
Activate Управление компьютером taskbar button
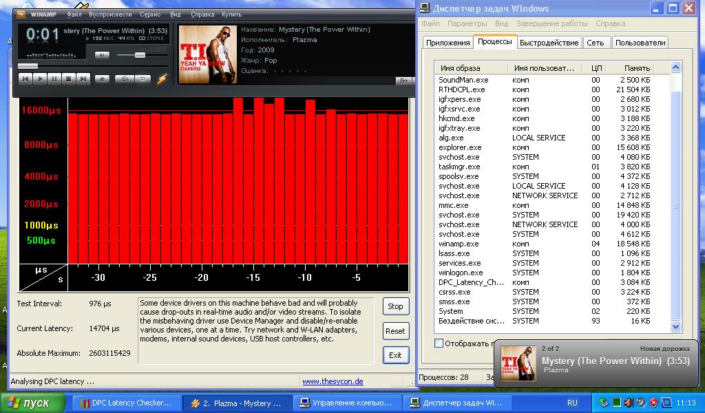point(347,403)
